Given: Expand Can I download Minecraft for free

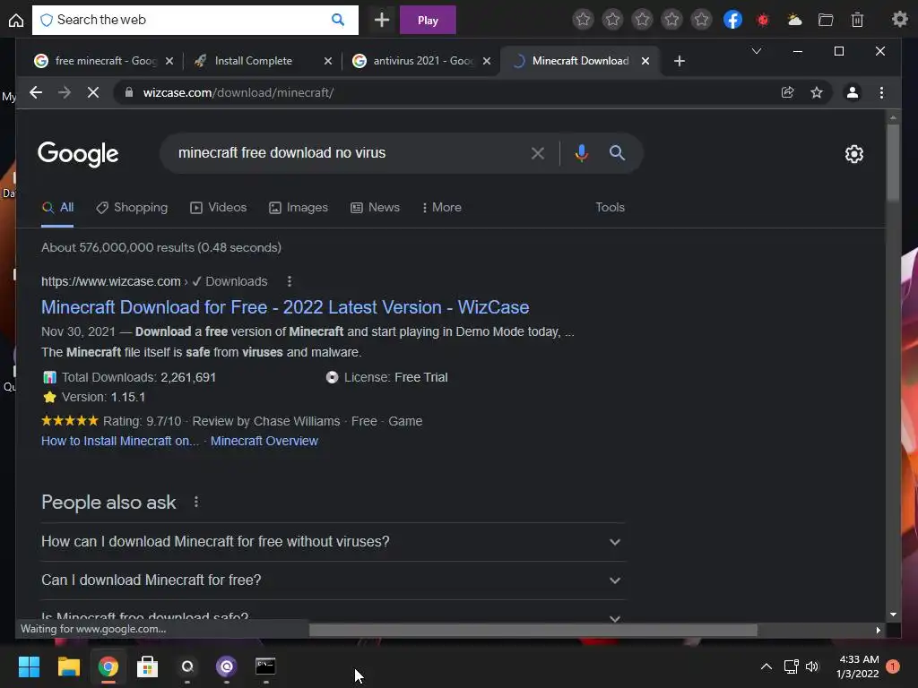Looking at the screenshot, I should click(x=332, y=580).
